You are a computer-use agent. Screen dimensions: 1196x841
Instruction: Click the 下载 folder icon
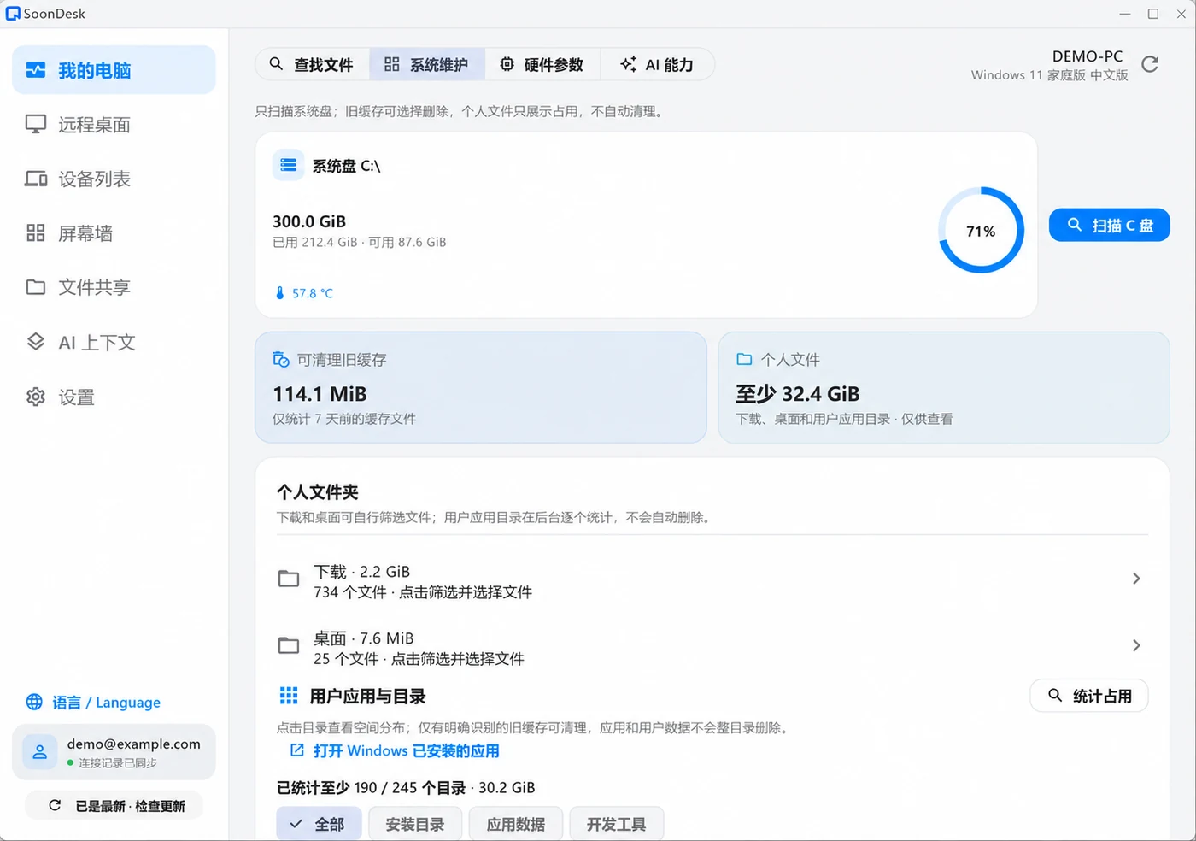coord(289,579)
